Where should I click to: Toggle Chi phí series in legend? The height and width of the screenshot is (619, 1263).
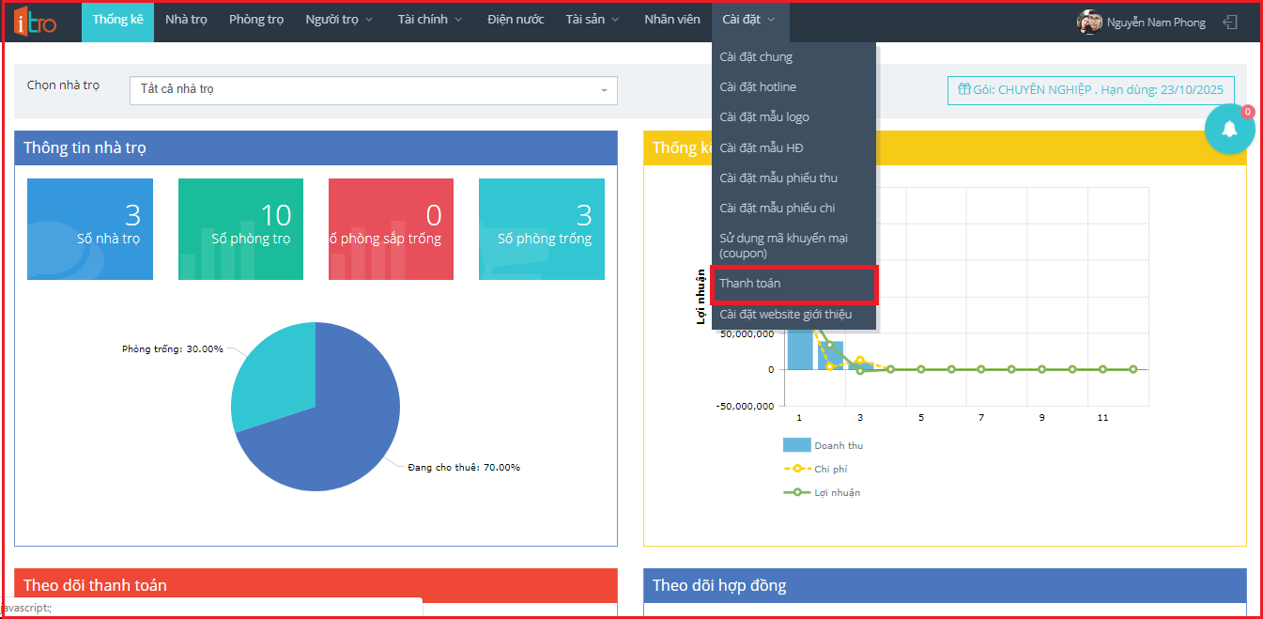coord(816,469)
